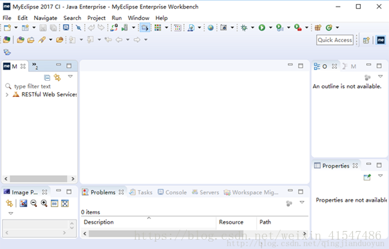
Task: Open the Debug icon dropdown arrow
Action: click(x=252, y=27)
